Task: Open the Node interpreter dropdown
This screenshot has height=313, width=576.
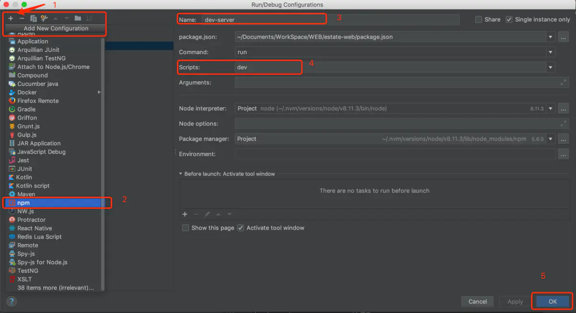Action: tap(550, 108)
